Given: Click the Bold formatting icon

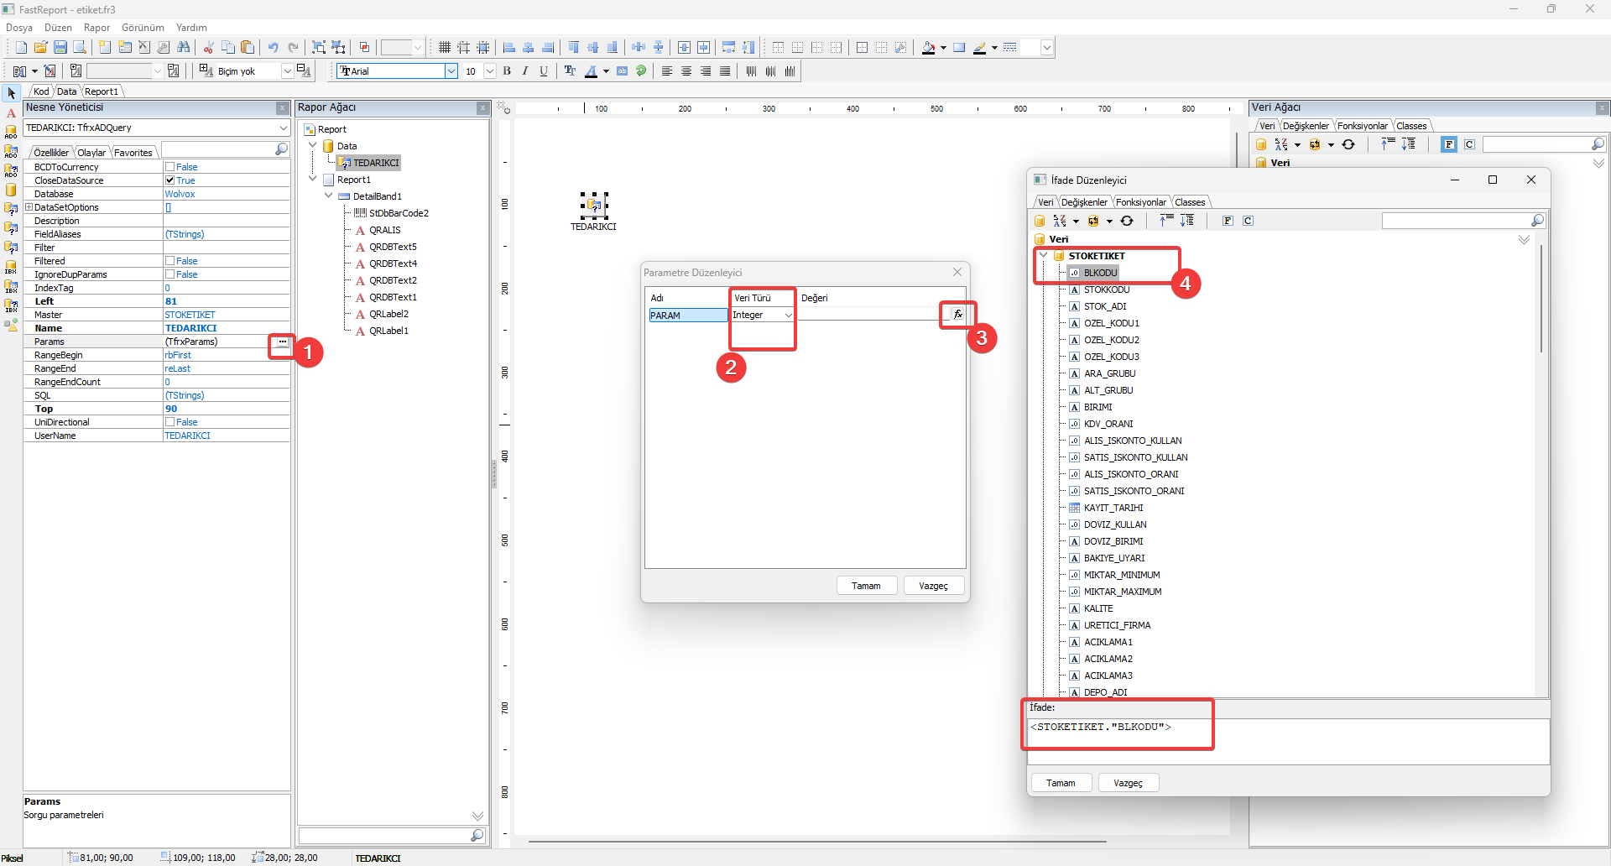Looking at the screenshot, I should [x=507, y=71].
